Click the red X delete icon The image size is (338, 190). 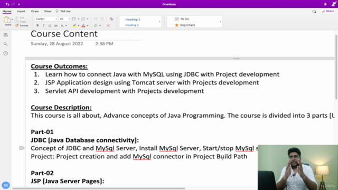(108, 26)
